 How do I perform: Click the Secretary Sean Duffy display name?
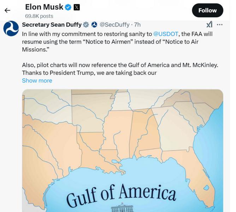click(x=51, y=25)
